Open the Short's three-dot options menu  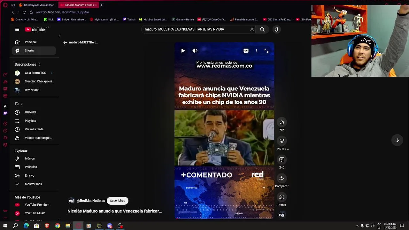pyautogui.click(x=256, y=51)
